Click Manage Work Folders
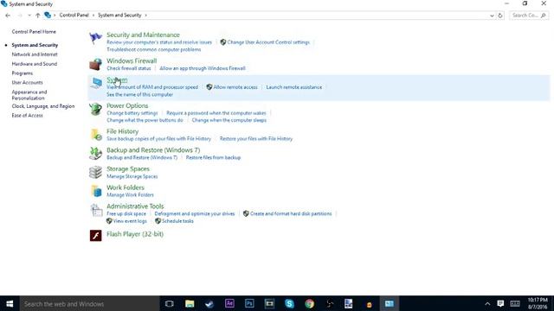This screenshot has height=311, width=554. [130, 195]
